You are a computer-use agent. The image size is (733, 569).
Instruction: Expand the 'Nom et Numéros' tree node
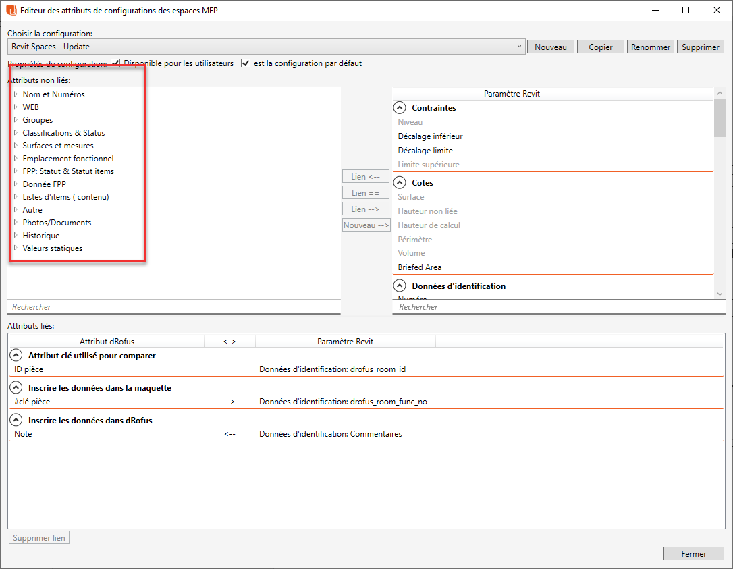16,94
